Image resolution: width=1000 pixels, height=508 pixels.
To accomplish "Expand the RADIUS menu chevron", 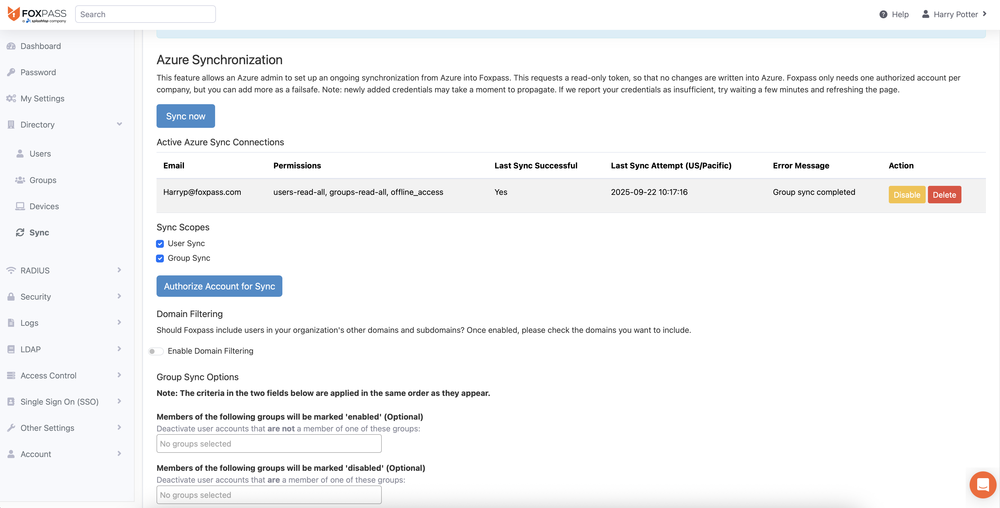I will (x=119, y=270).
